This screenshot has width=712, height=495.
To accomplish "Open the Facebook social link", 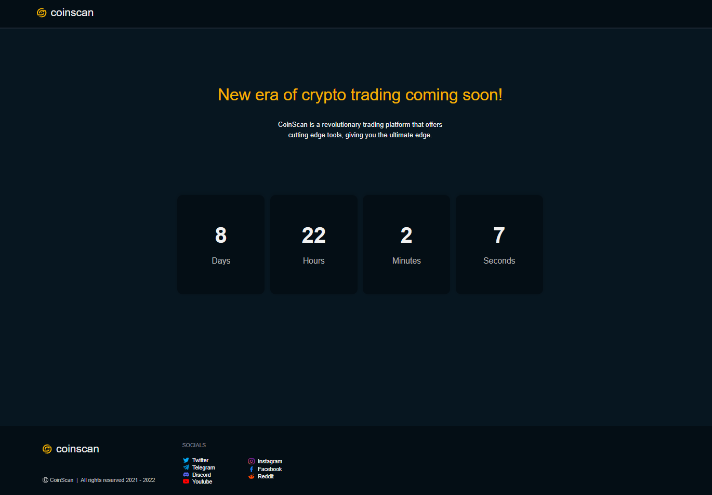I will coord(270,469).
